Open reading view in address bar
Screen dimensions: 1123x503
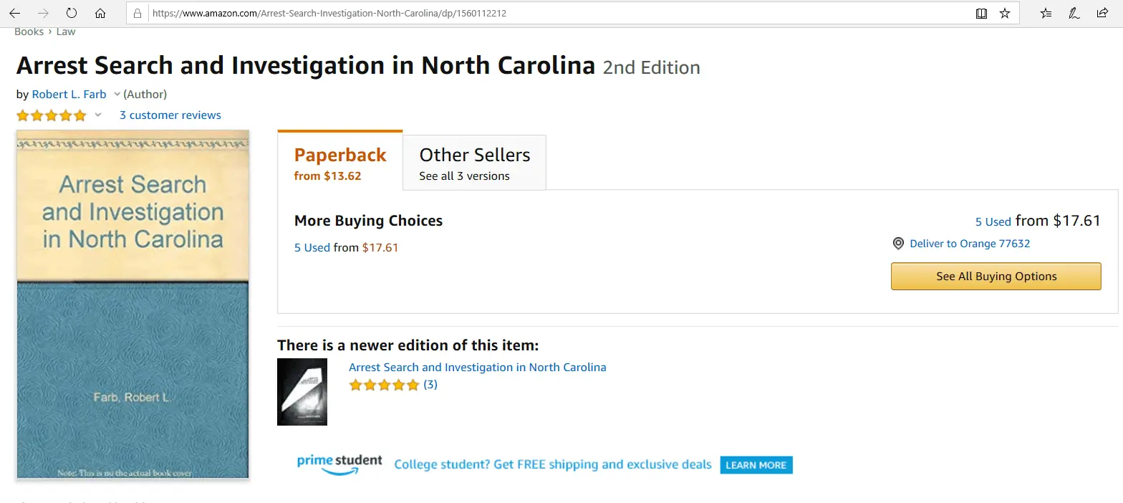(981, 13)
